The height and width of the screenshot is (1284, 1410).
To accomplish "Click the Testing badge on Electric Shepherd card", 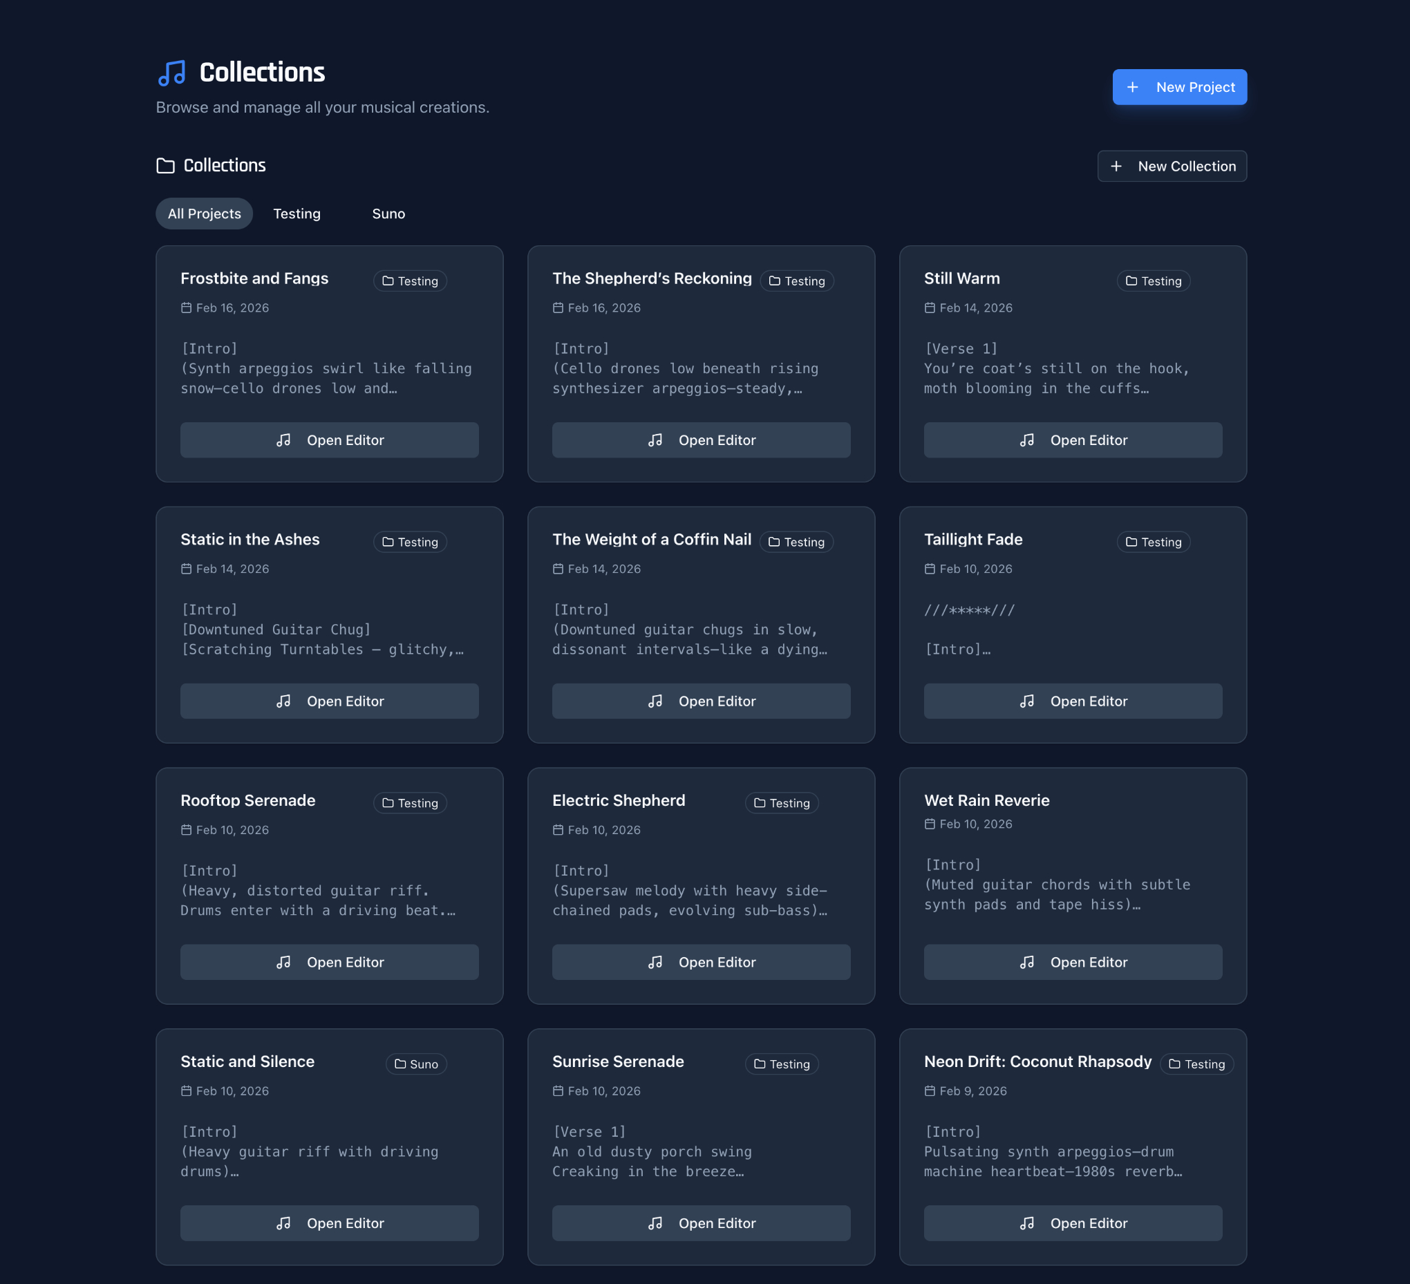I will tap(782, 803).
